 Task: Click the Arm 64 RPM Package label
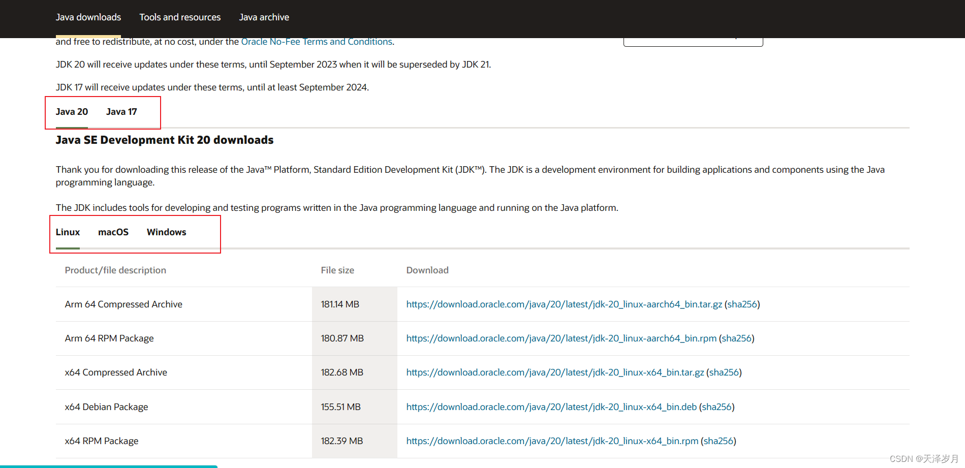pyautogui.click(x=109, y=338)
